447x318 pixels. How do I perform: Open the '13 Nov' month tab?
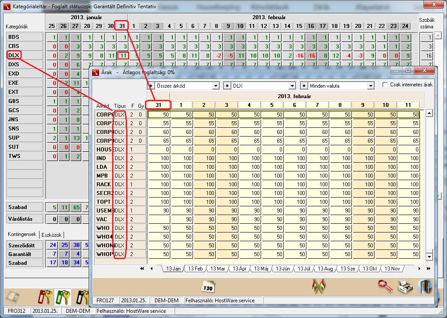coord(392,268)
